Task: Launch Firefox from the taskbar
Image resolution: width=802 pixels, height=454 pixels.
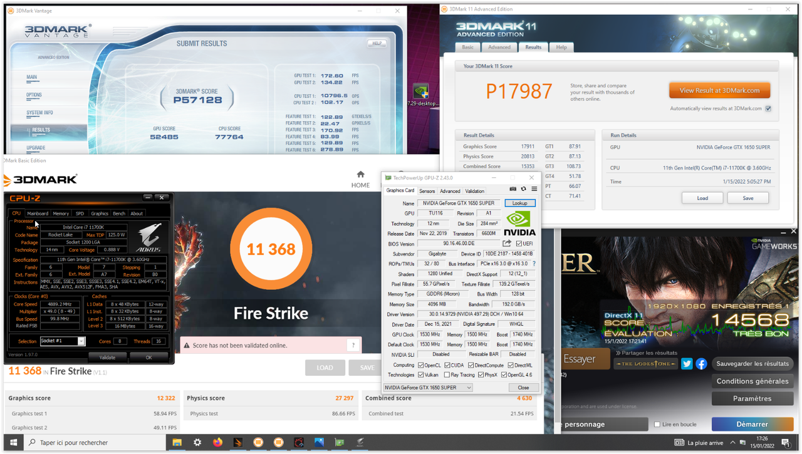Action: click(x=217, y=443)
